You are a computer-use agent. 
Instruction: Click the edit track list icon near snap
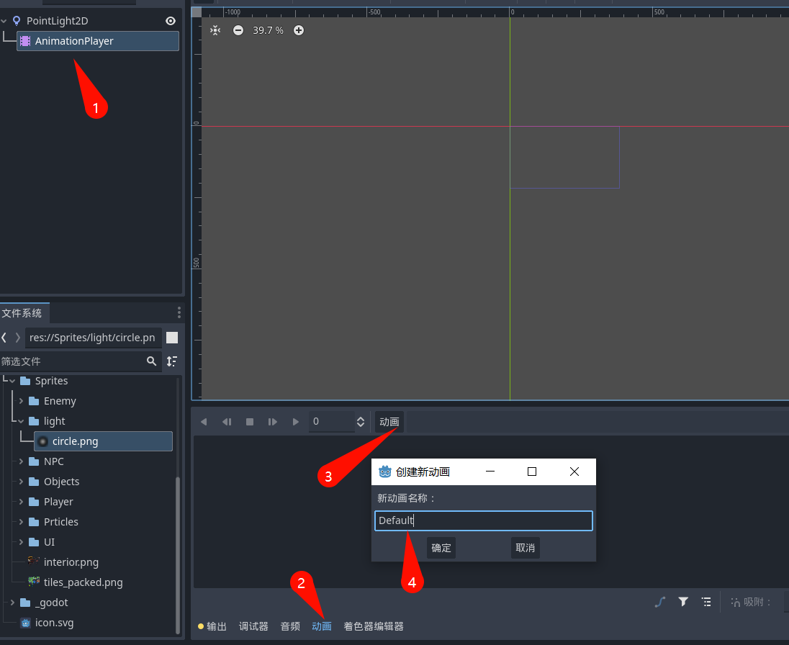(x=706, y=602)
